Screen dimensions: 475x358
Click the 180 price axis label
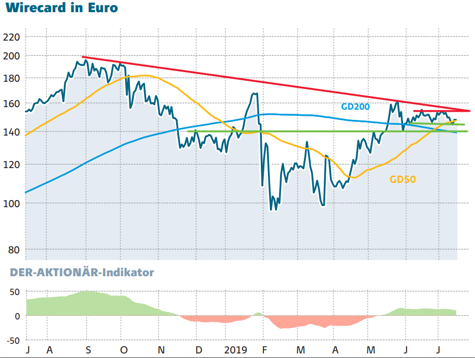click(x=12, y=78)
